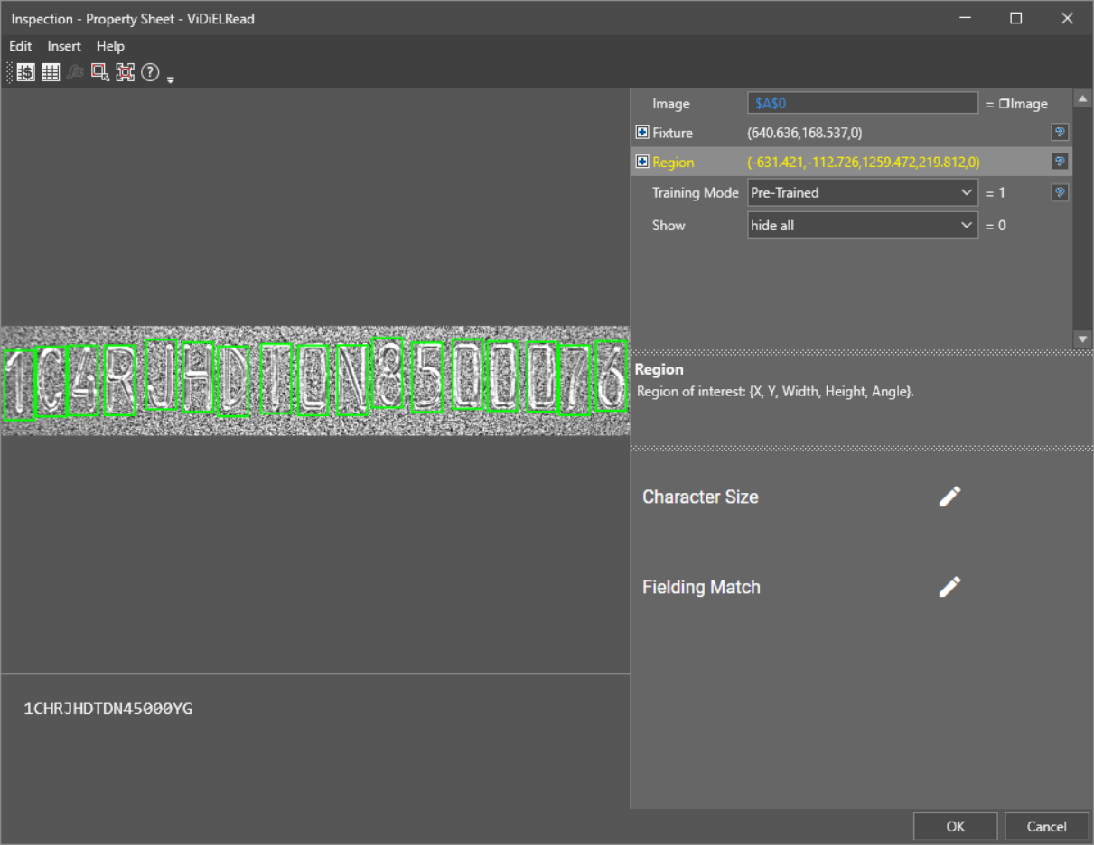Open the Edit menu
The width and height of the screenshot is (1094, 845).
coord(20,46)
